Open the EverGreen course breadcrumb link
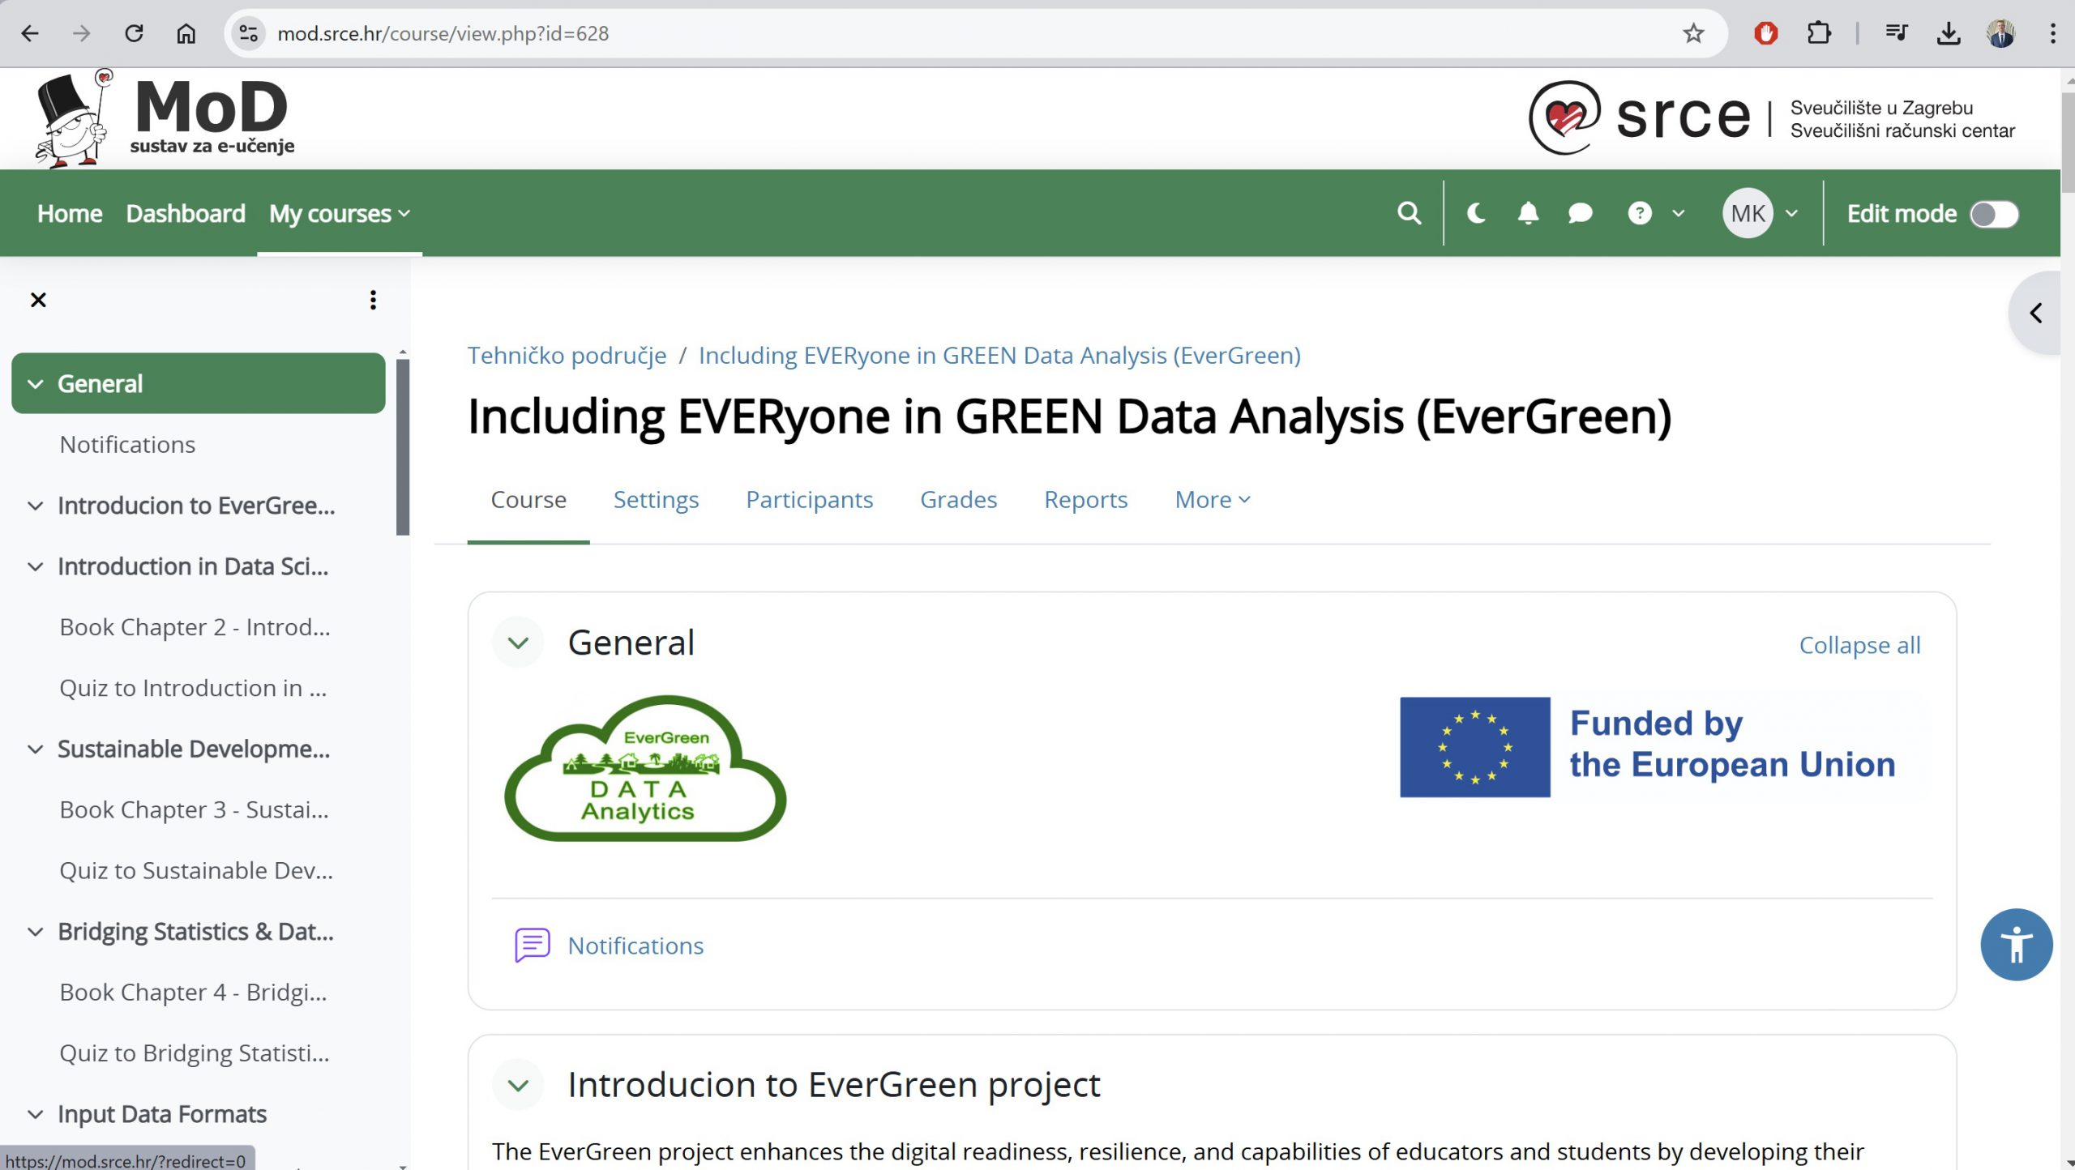Viewport: 2075px width, 1170px height. (999, 355)
